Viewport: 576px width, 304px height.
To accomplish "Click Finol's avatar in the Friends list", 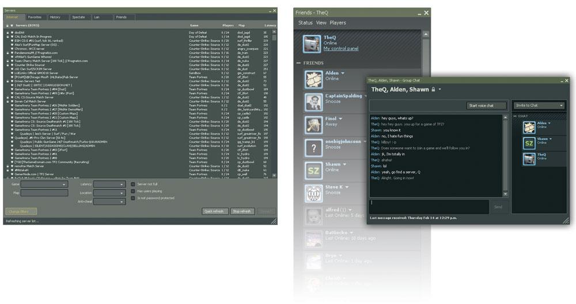I will 313,125.
